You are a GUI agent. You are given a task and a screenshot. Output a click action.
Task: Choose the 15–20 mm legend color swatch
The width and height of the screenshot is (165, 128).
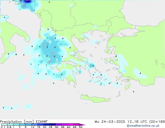[40, 125]
